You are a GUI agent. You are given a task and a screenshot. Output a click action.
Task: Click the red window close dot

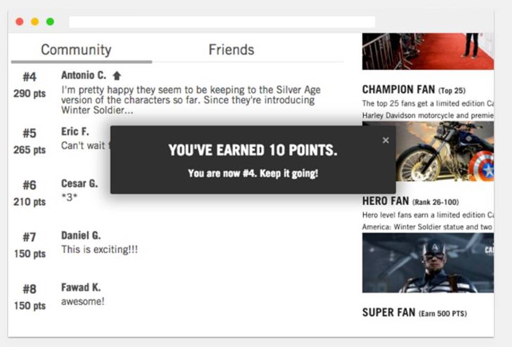coord(20,22)
